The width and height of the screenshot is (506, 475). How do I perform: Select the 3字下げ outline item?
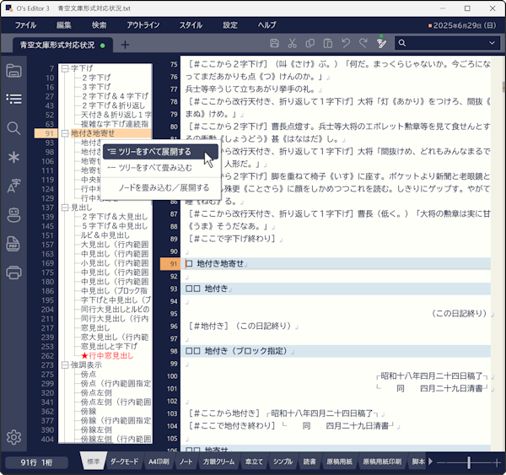coord(96,87)
